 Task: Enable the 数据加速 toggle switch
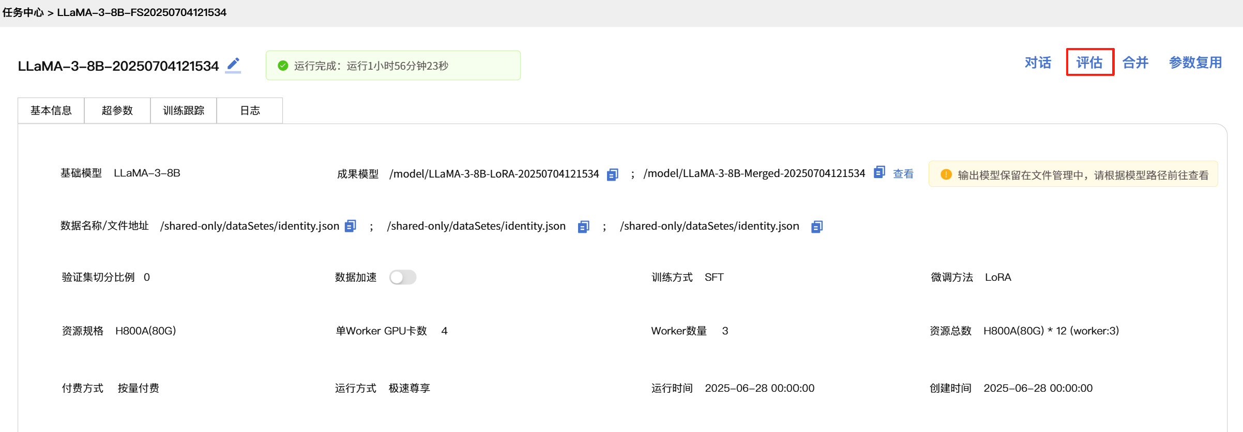403,277
